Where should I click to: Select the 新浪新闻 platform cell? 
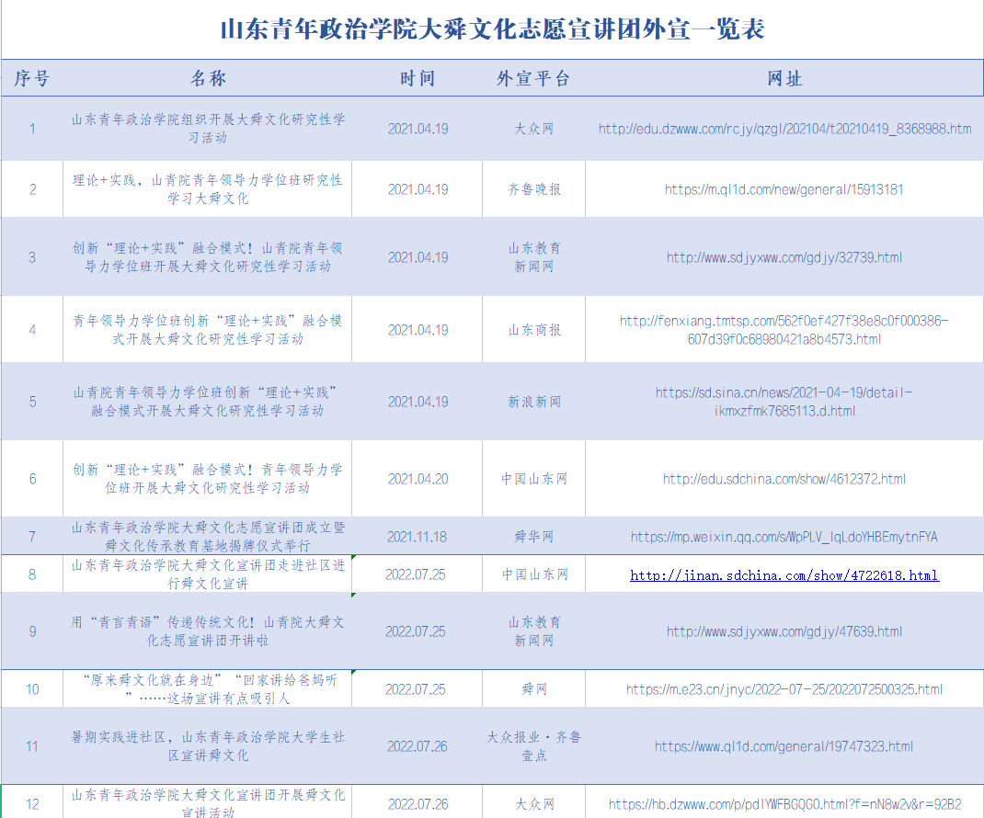(533, 402)
